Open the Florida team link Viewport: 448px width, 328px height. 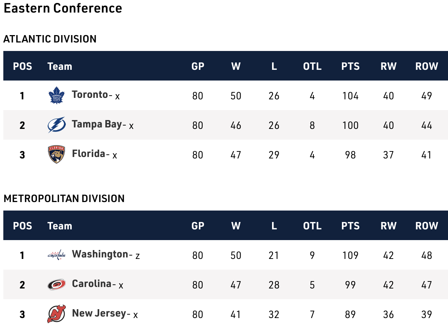89,154
